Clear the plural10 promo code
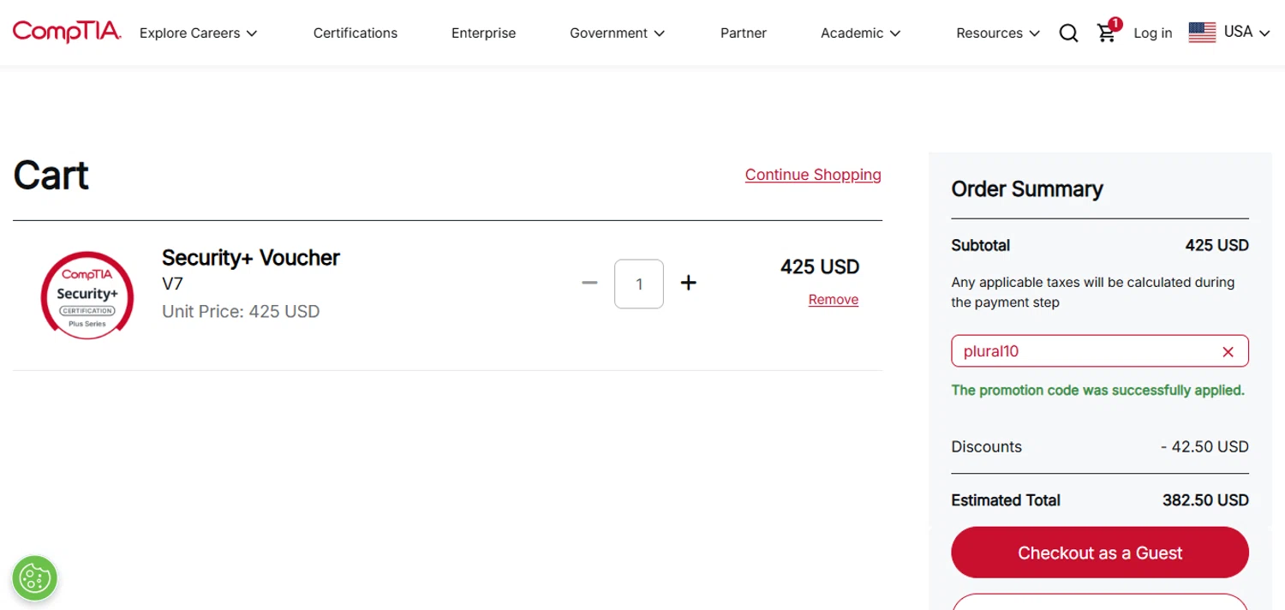 pyautogui.click(x=1228, y=351)
